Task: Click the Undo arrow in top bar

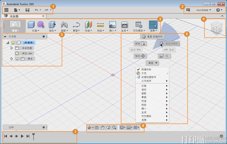Action: coord(37,10)
